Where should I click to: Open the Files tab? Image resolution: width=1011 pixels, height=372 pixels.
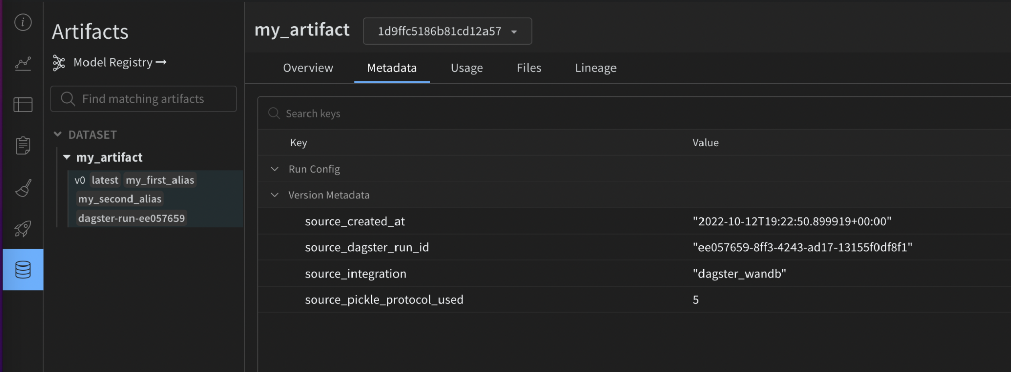coord(529,68)
